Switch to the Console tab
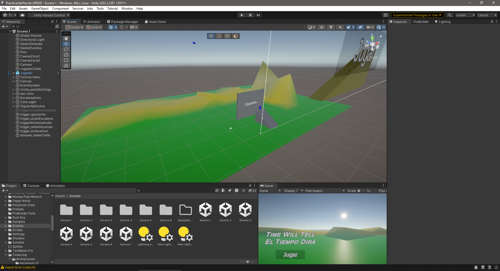 click(31, 186)
